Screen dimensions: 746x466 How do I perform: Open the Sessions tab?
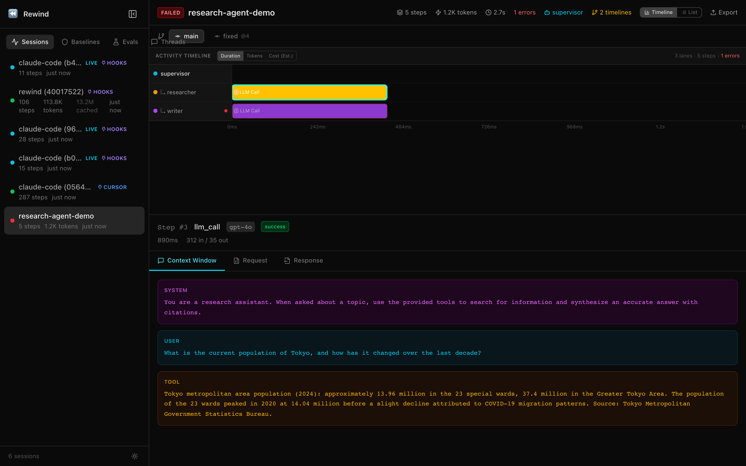(x=30, y=42)
